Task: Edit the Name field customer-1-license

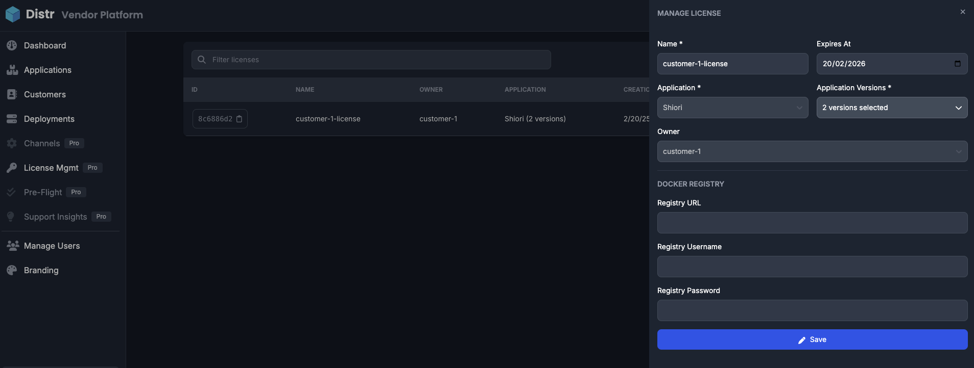Action: point(732,64)
